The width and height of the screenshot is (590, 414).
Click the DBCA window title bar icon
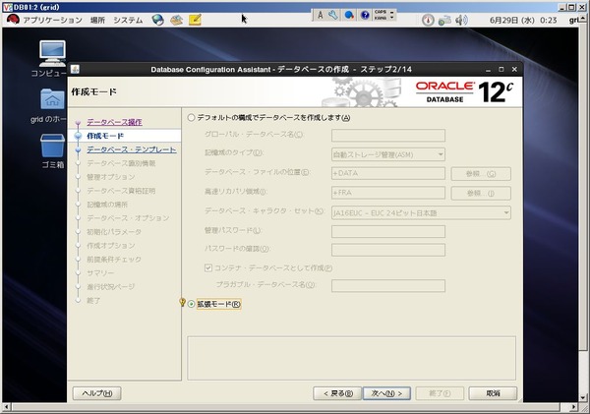click(x=75, y=69)
